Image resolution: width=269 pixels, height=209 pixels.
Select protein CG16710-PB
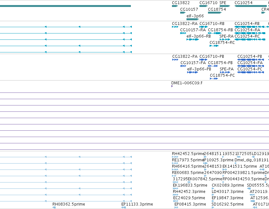pos(212,57)
